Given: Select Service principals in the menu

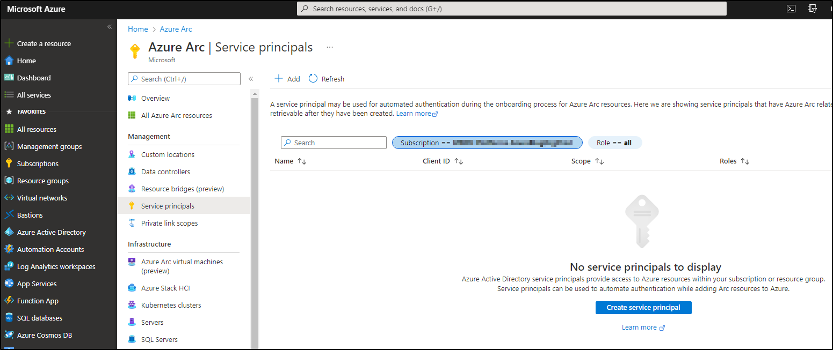Looking at the screenshot, I should click(184, 206).
